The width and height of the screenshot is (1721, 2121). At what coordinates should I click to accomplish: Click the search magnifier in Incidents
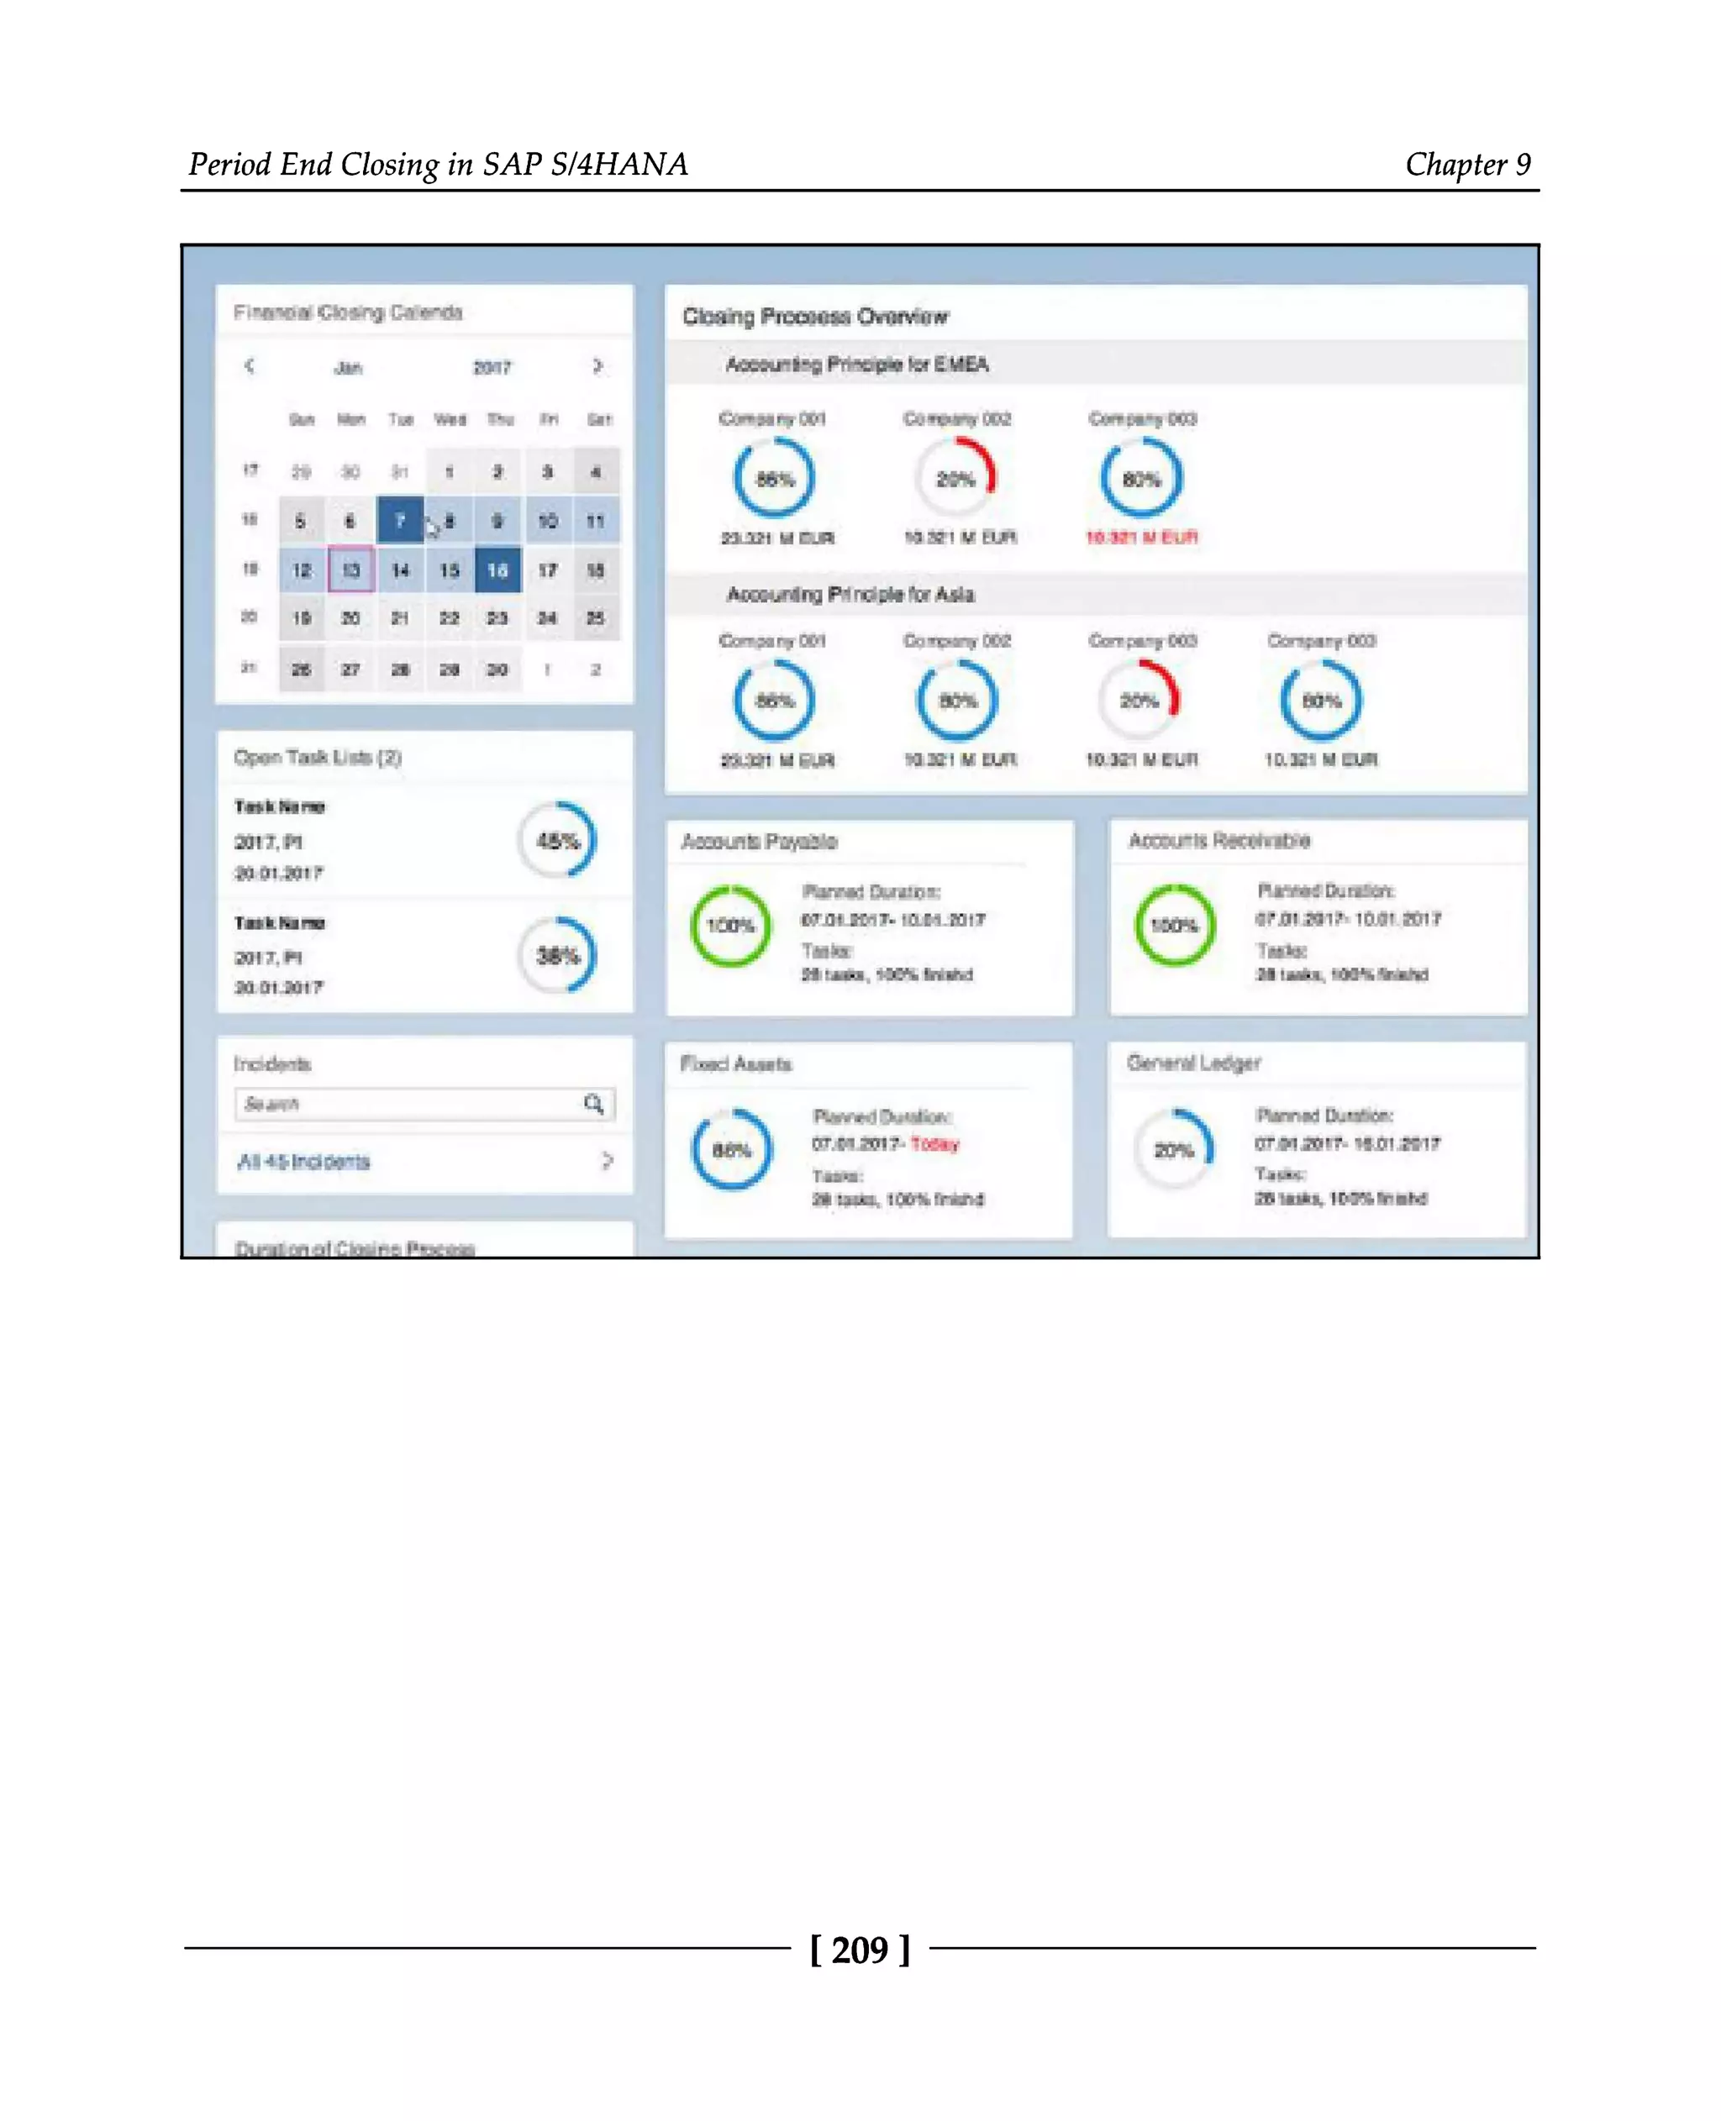(592, 1103)
